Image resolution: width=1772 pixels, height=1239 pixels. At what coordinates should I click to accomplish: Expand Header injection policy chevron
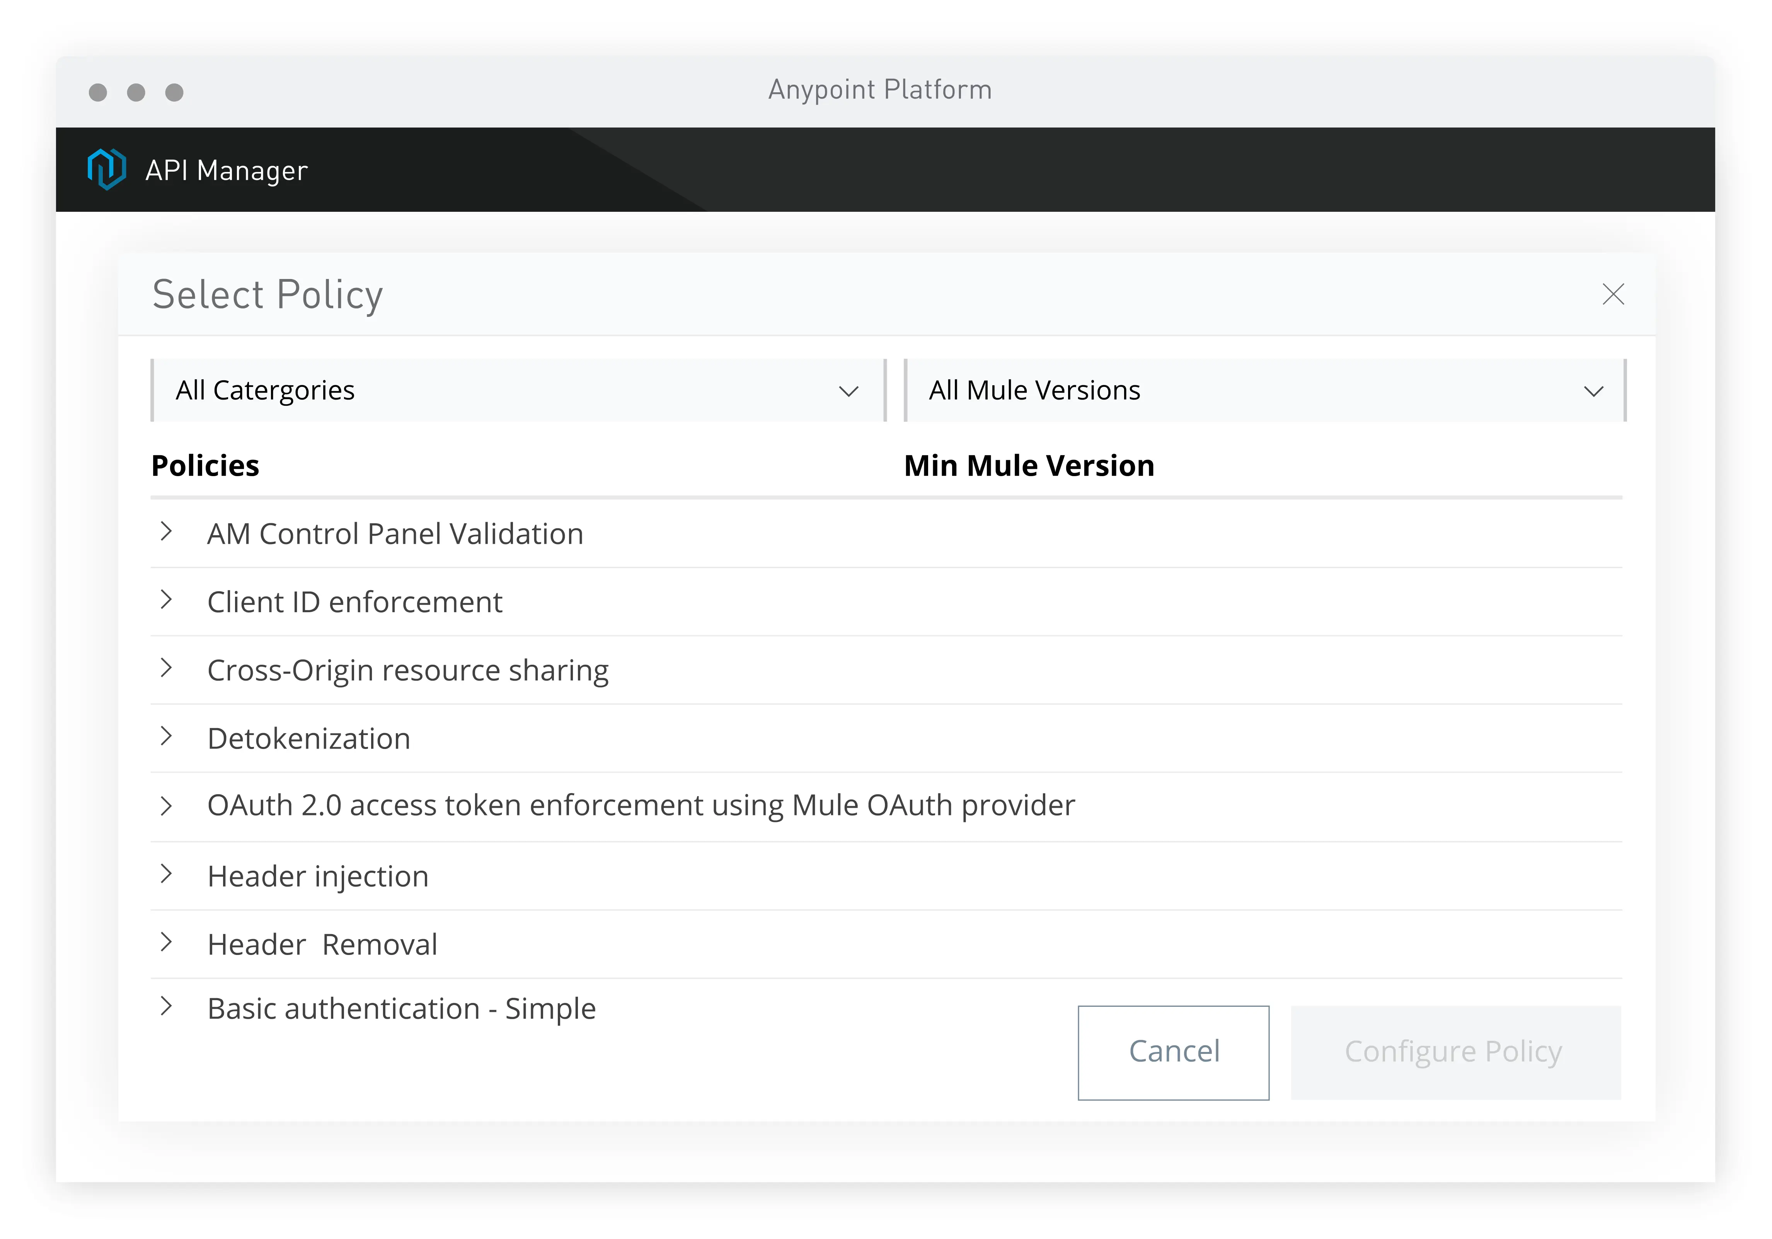point(166,874)
